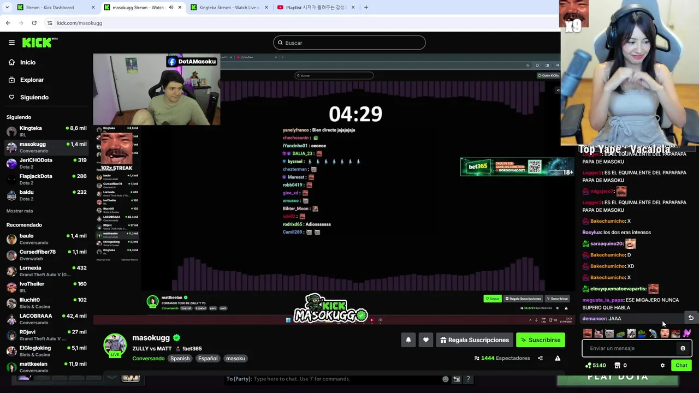Select the masoku tag
This screenshot has width=699, height=393.
point(236,359)
